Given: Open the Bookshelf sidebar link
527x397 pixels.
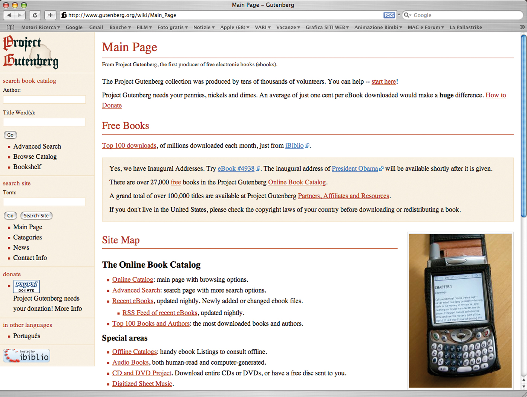Looking at the screenshot, I should tap(27, 167).
